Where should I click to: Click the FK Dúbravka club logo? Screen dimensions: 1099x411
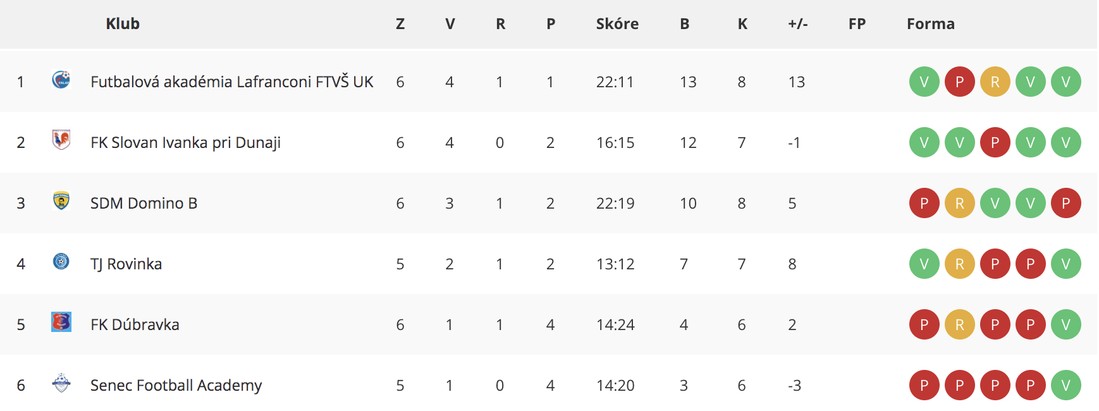(x=61, y=322)
